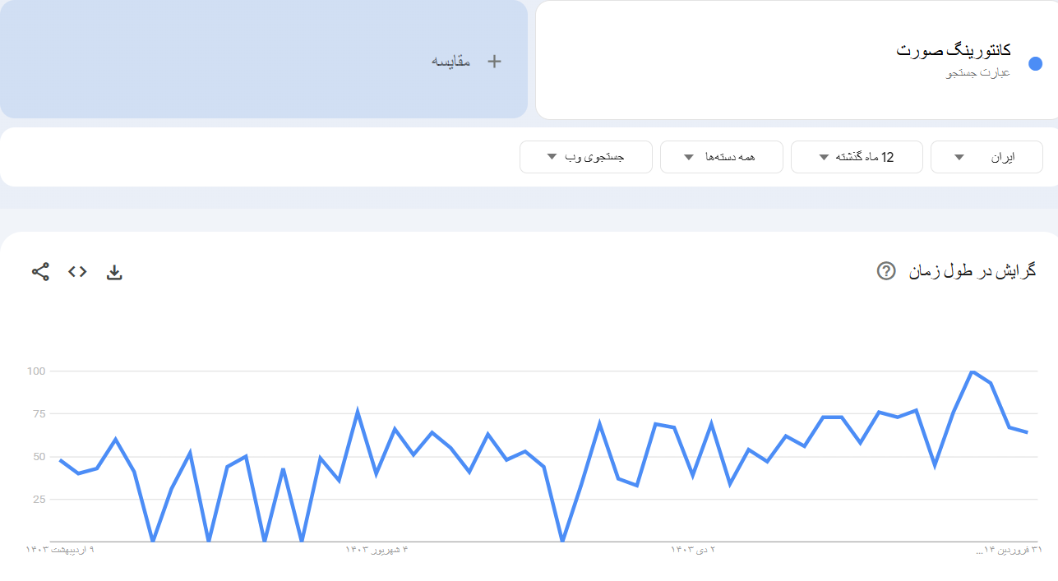
Task: Open the help question mark icon
Action: click(x=886, y=271)
